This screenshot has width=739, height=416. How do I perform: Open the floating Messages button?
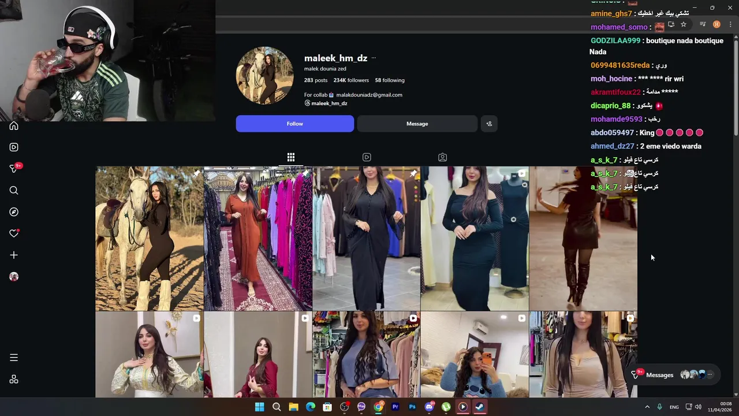(x=673, y=375)
